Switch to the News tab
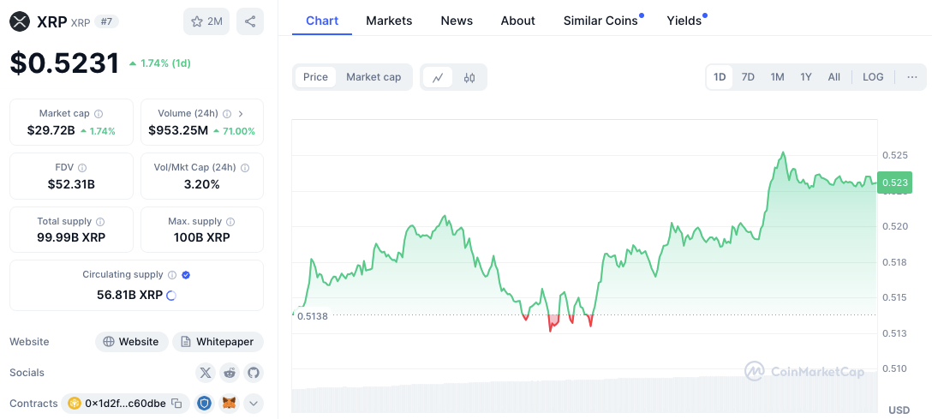Viewport: 932px width, 419px height. tap(457, 21)
